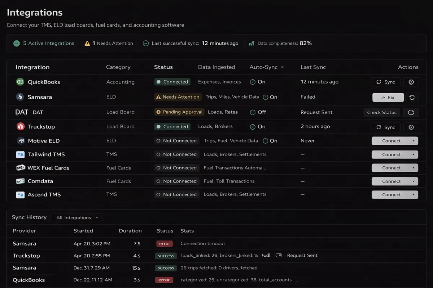Click the Truckstop logo icon

click(20, 126)
